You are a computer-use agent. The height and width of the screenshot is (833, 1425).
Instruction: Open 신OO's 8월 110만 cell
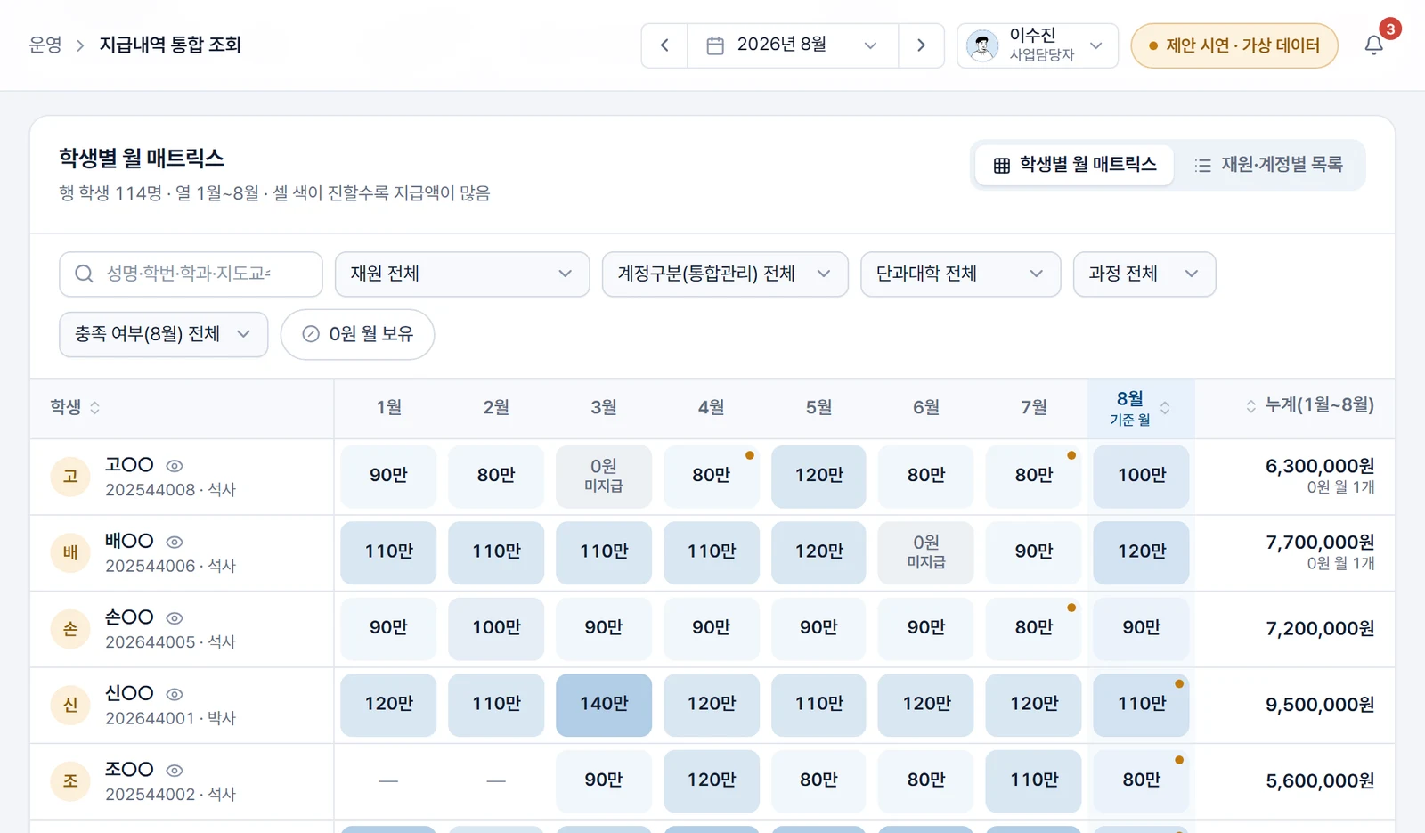[1141, 705]
